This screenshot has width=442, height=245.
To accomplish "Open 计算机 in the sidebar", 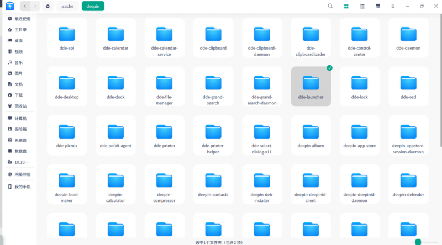I will pyautogui.click(x=19, y=119).
